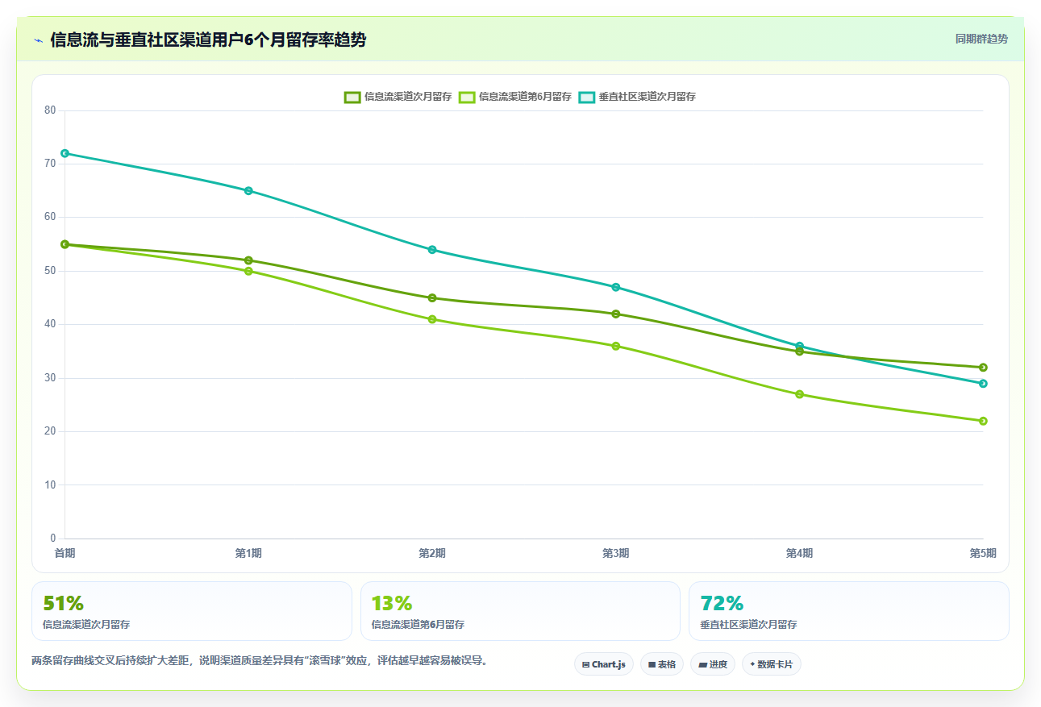Click the Chart.js tag button
Image resolution: width=1041 pixels, height=707 pixels.
pos(604,664)
